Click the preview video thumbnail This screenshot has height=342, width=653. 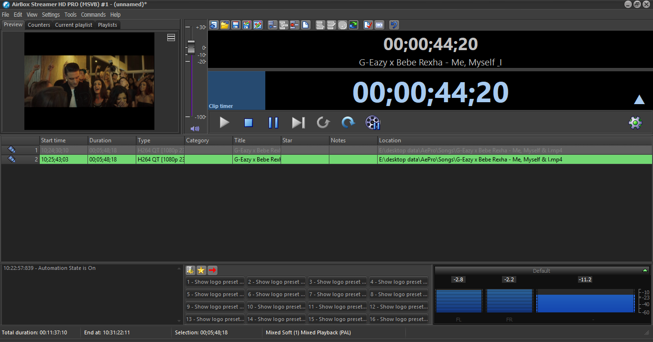pyautogui.click(x=89, y=81)
